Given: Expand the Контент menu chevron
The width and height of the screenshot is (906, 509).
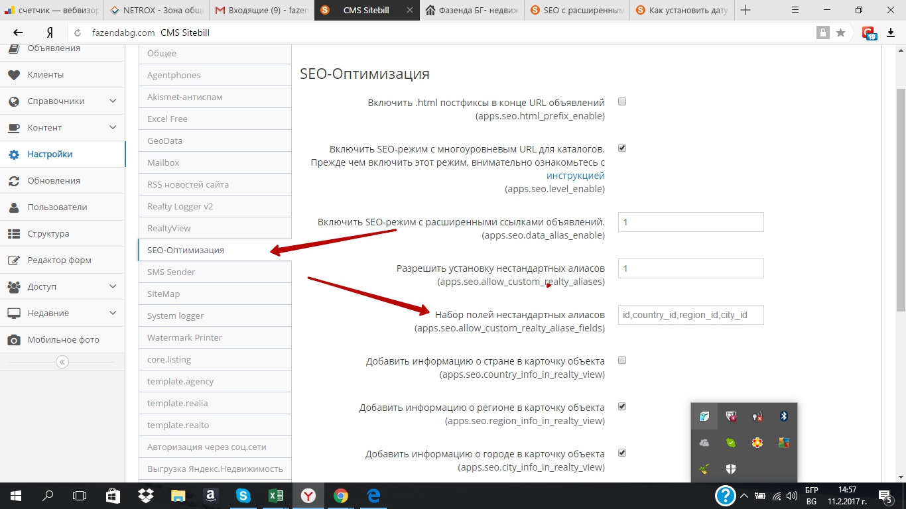Looking at the screenshot, I should tap(113, 128).
